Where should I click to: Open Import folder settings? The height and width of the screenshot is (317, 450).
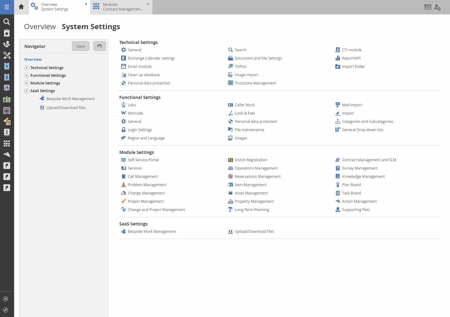tap(350, 66)
